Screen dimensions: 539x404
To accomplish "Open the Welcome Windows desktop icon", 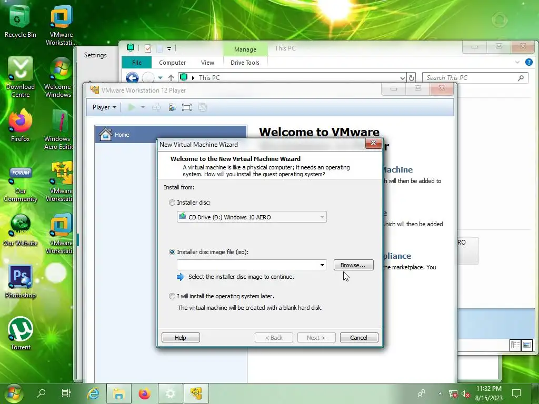I will (58, 78).
